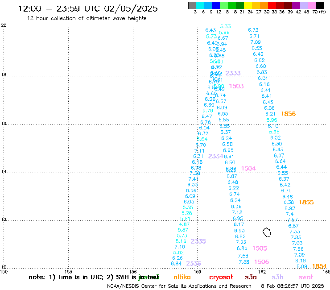Click the s3b time label 2335
Screen dimensions: 330x290
tap(198, 241)
